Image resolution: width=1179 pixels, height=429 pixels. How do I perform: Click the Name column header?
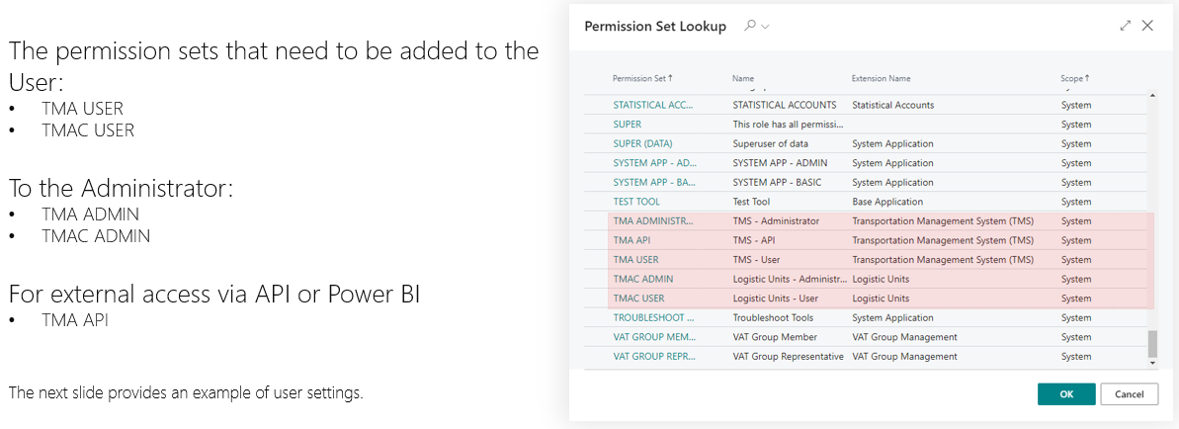coord(743,78)
